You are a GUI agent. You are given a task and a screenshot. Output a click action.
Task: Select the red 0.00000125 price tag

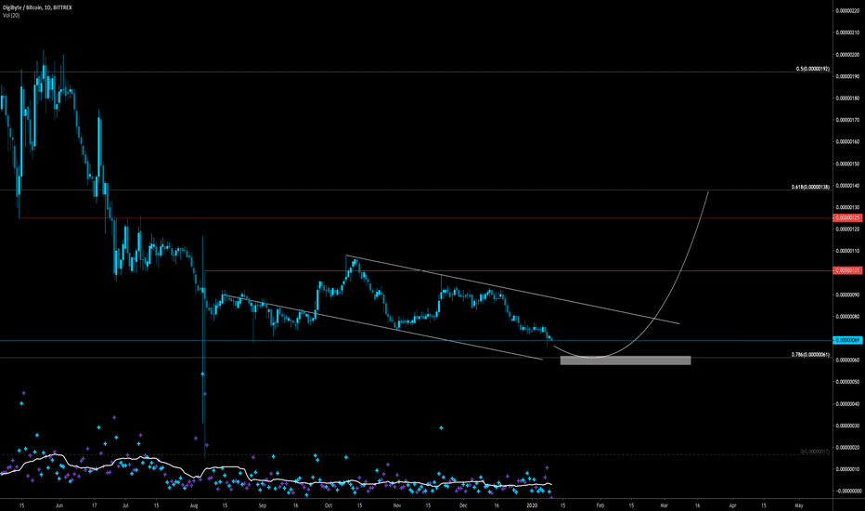point(847,218)
